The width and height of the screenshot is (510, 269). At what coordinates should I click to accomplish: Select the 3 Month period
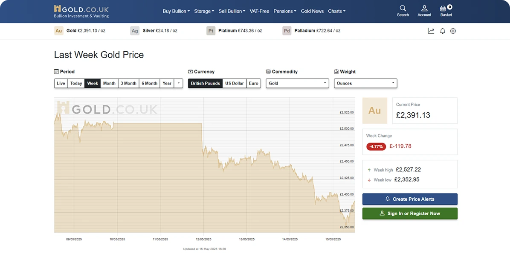click(128, 83)
